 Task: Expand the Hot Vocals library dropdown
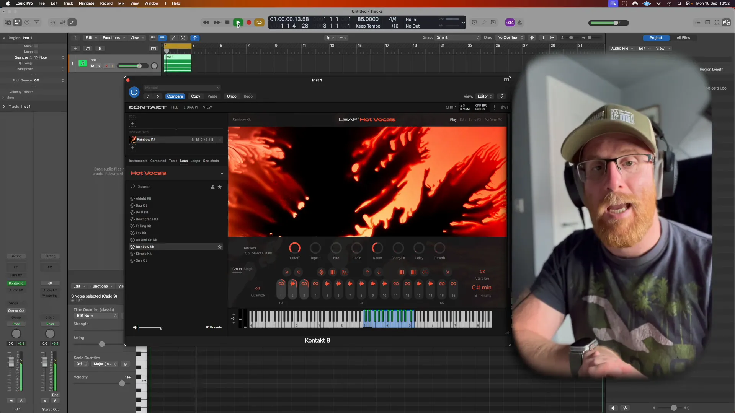[x=222, y=174]
